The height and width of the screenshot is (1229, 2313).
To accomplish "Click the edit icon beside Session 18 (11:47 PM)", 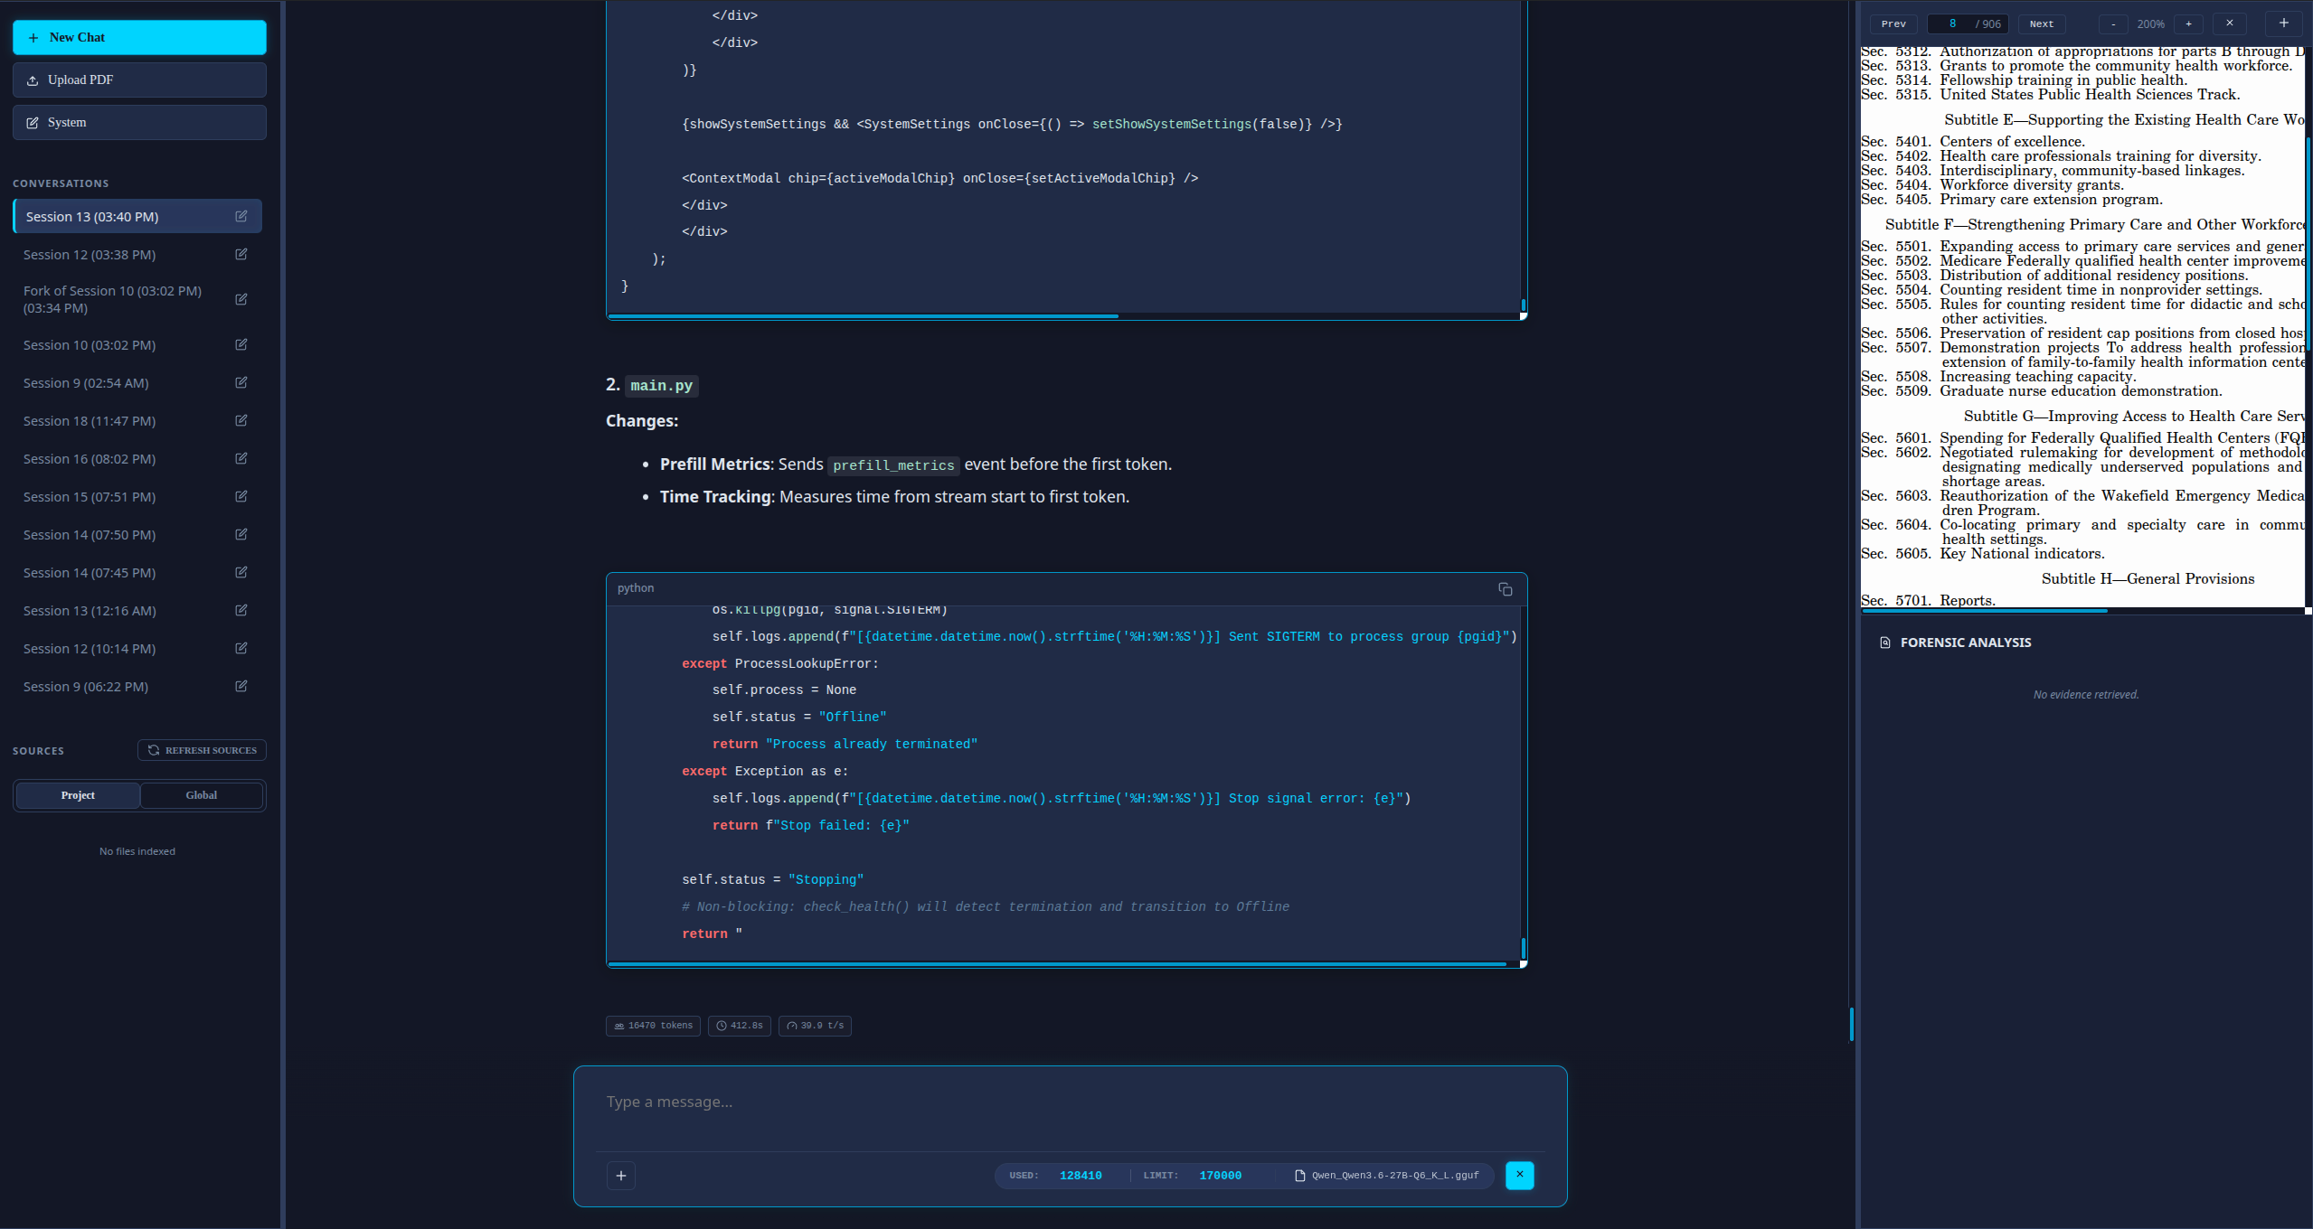I will 241,421.
